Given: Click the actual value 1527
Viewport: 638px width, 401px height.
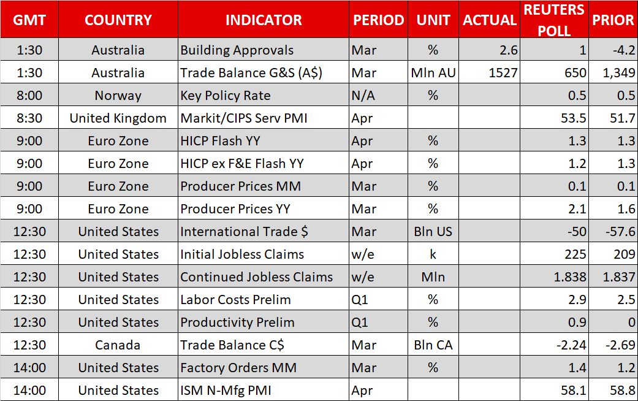Looking at the screenshot, I should 503,73.
